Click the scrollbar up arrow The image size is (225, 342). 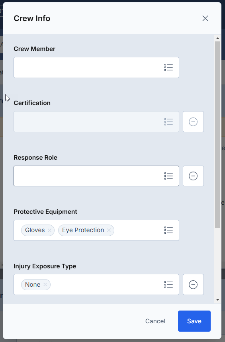click(x=217, y=38)
